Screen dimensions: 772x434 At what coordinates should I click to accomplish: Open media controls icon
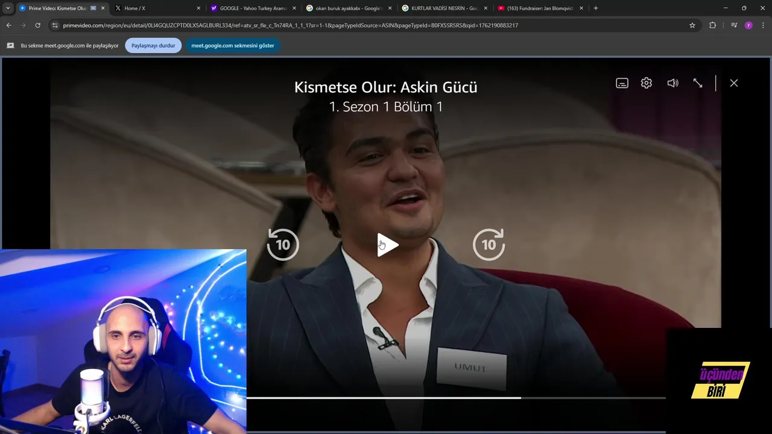pos(734,25)
